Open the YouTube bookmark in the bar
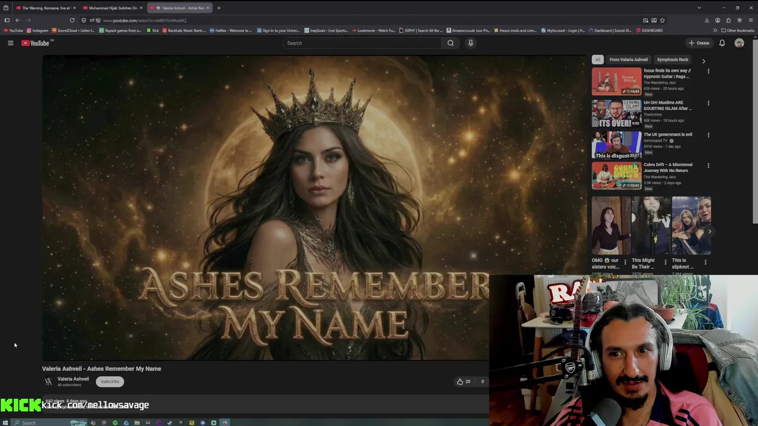Image resolution: width=758 pixels, height=426 pixels. pyautogui.click(x=14, y=30)
